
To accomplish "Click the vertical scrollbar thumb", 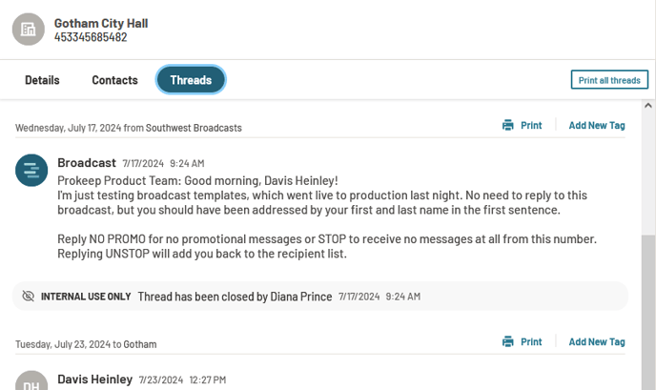I will [x=648, y=312].
